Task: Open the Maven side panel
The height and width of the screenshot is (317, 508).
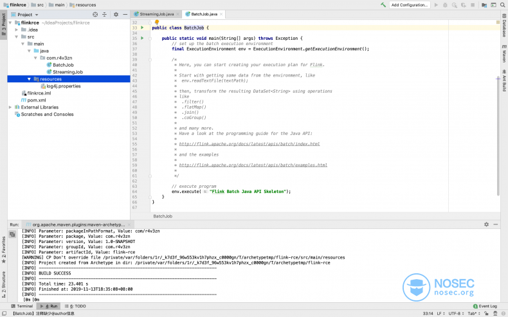Action: pos(504,54)
